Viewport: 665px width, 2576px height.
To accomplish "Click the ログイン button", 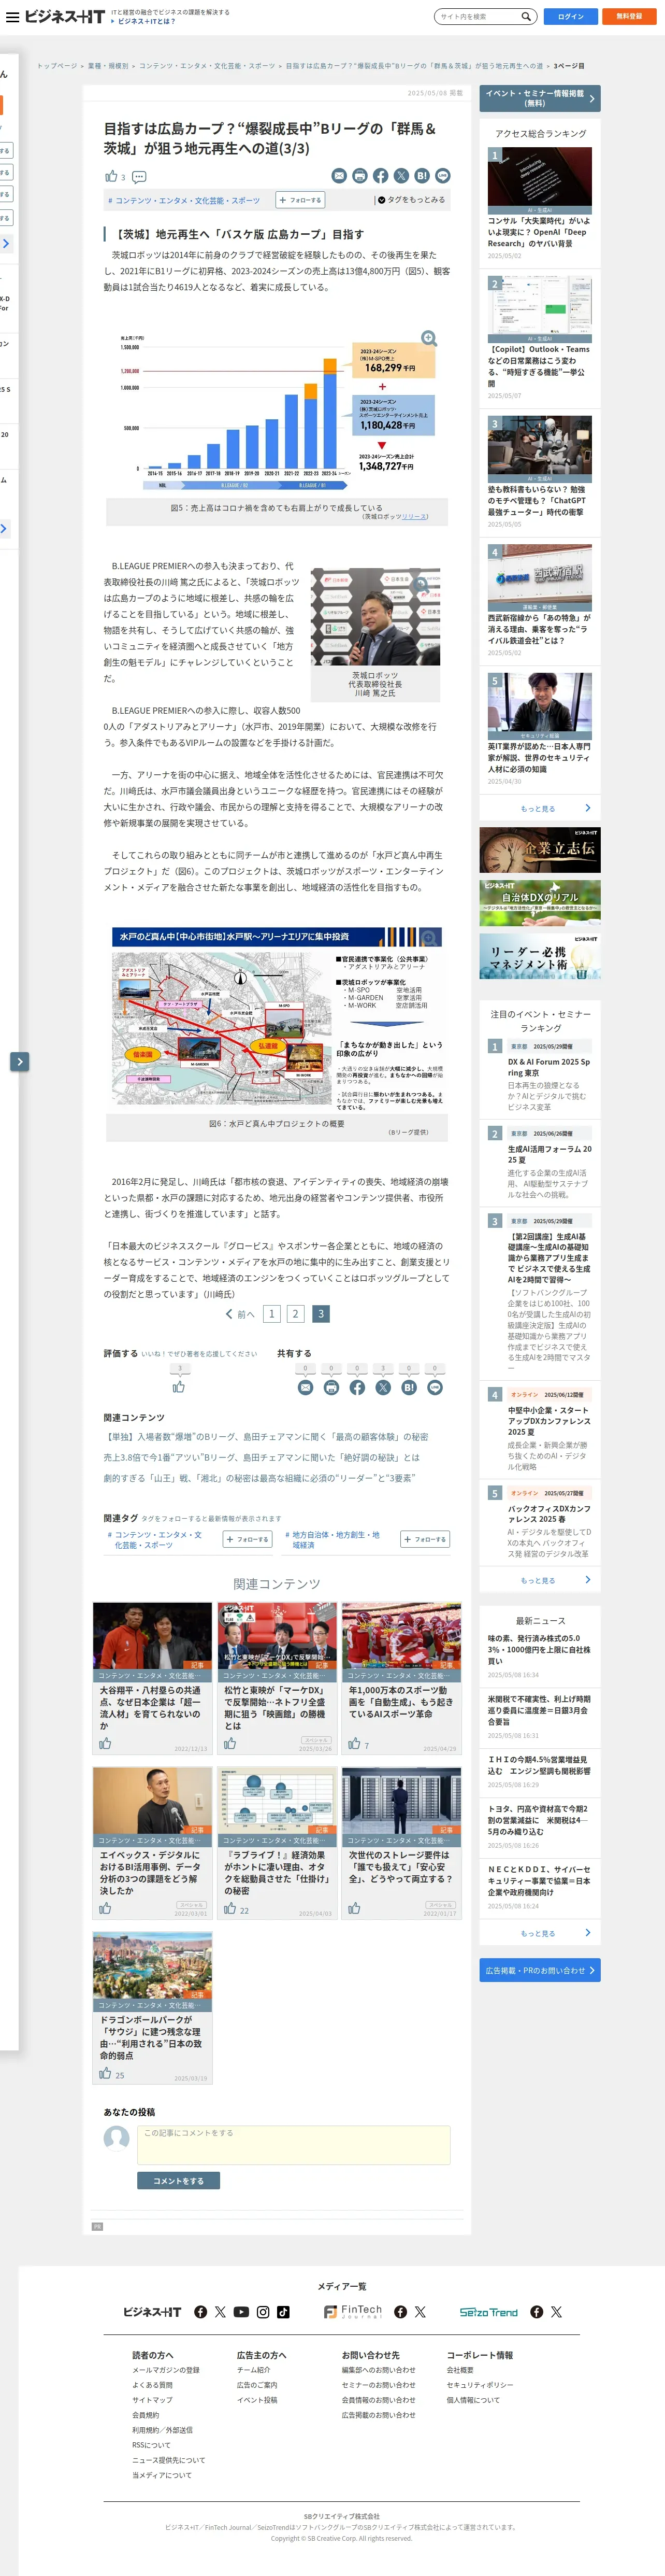I will pos(570,17).
